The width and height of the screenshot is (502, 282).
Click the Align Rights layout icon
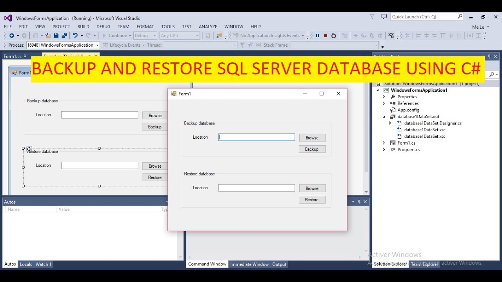click(x=435, y=36)
